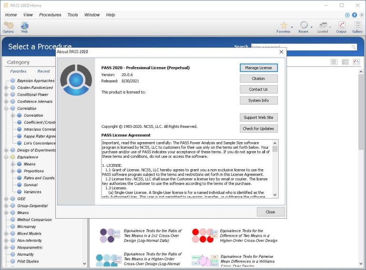Viewport: 366px width, 270px height.
Task: Open the Help menu
Action: [x=111, y=15]
